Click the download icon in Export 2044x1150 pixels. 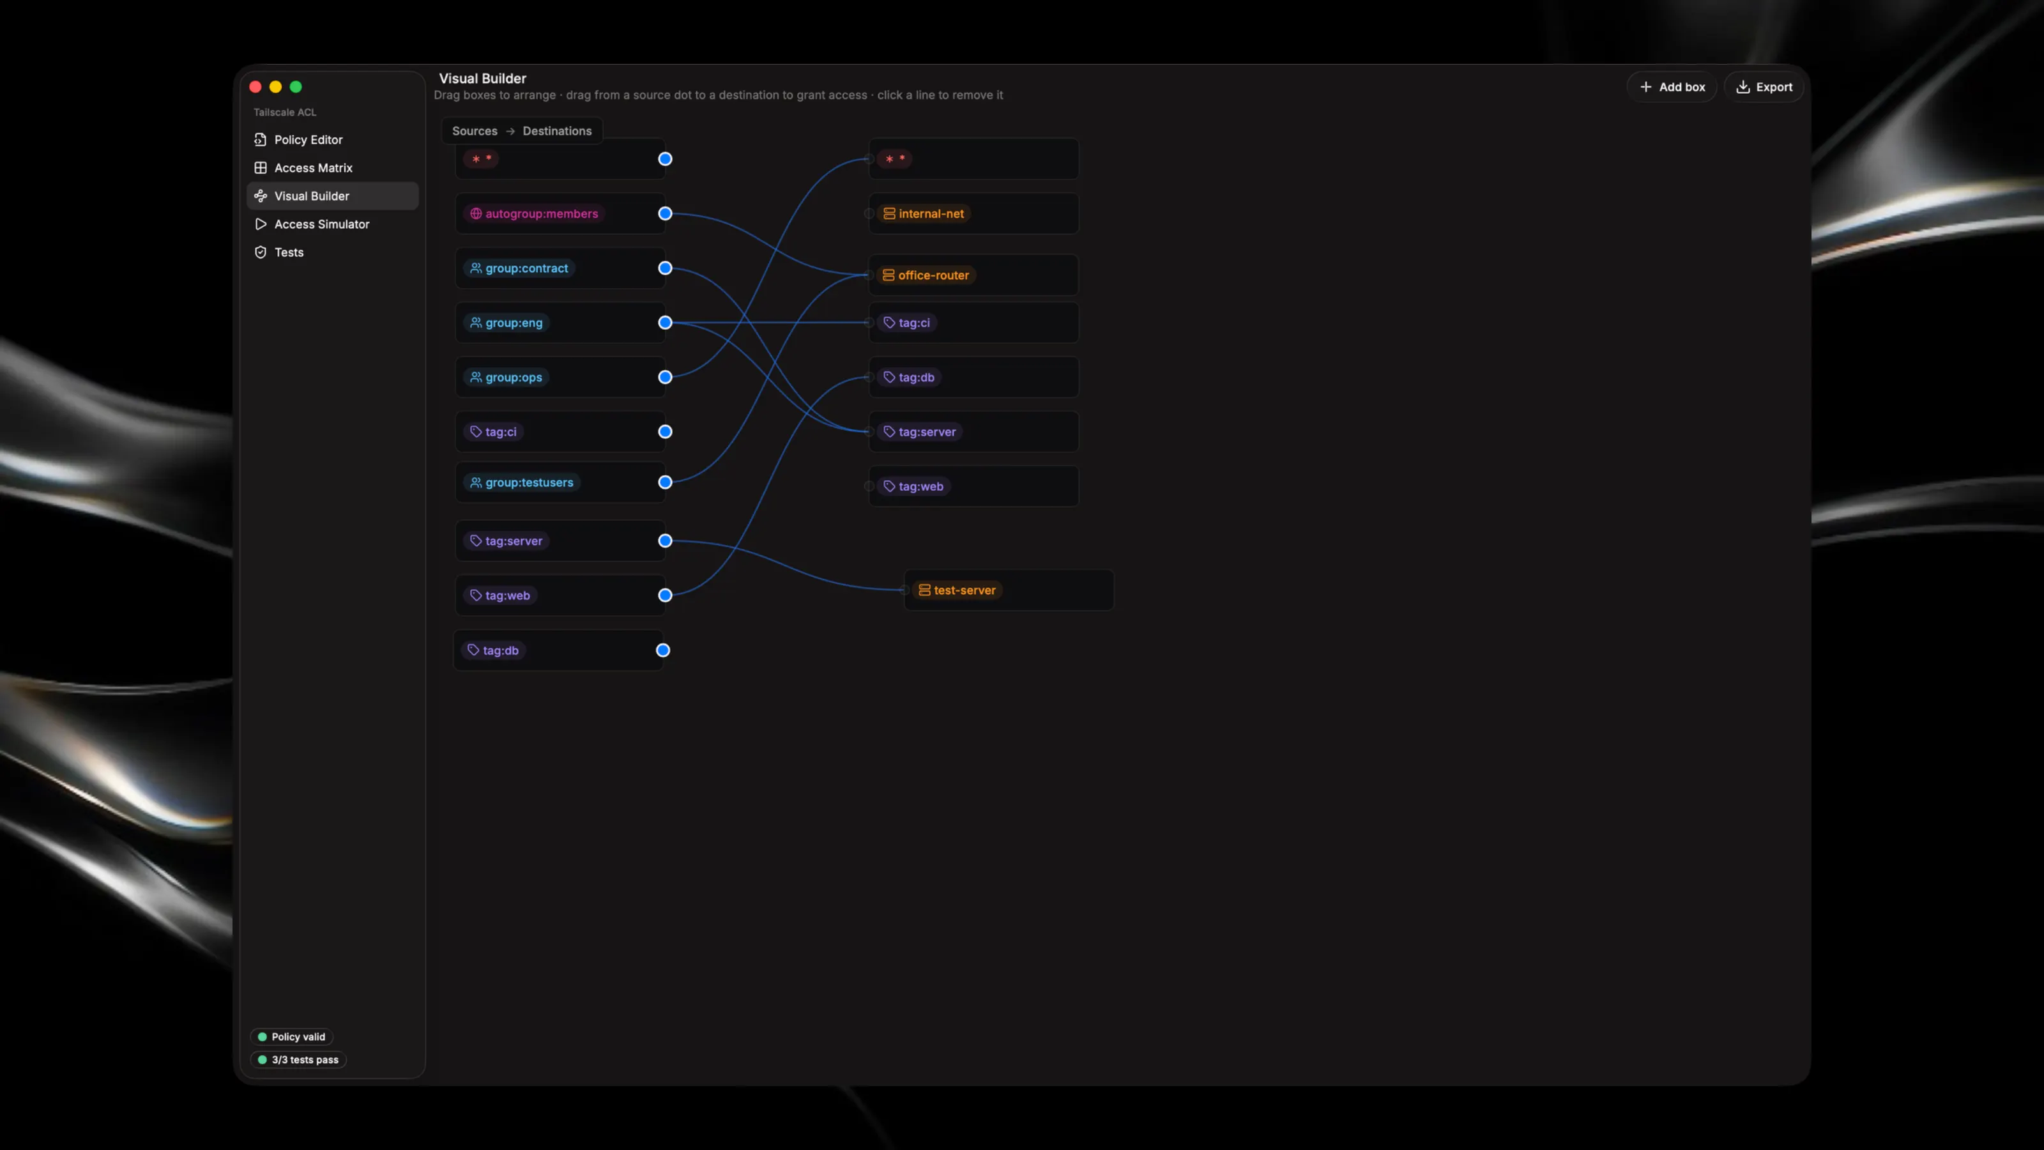pos(1743,88)
